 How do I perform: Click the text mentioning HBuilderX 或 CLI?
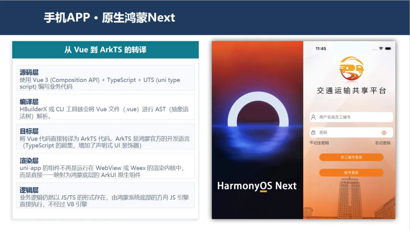[x=104, y=113]
